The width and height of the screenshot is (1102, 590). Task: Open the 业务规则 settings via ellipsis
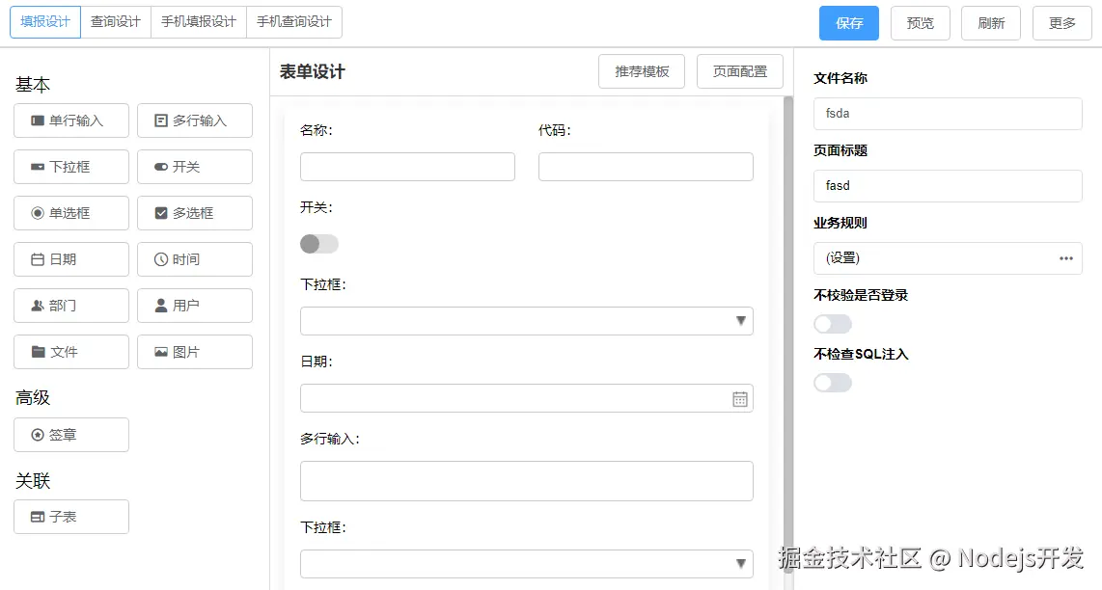[1066, 257]
